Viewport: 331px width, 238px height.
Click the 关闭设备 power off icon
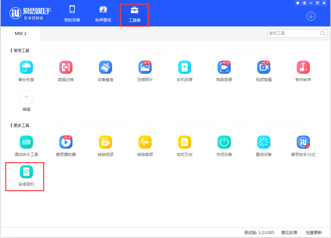(x=224, y=142)
